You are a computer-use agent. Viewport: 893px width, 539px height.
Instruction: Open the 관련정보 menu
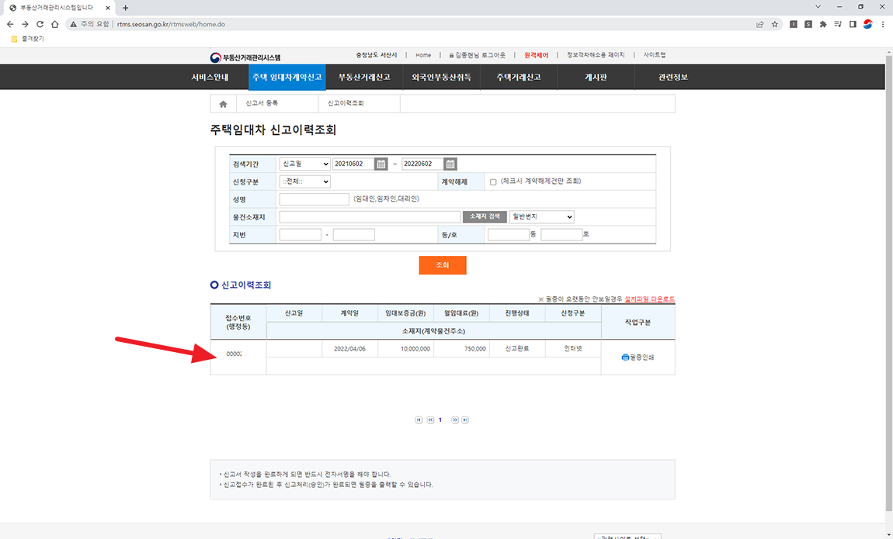[x=673, y=78]
